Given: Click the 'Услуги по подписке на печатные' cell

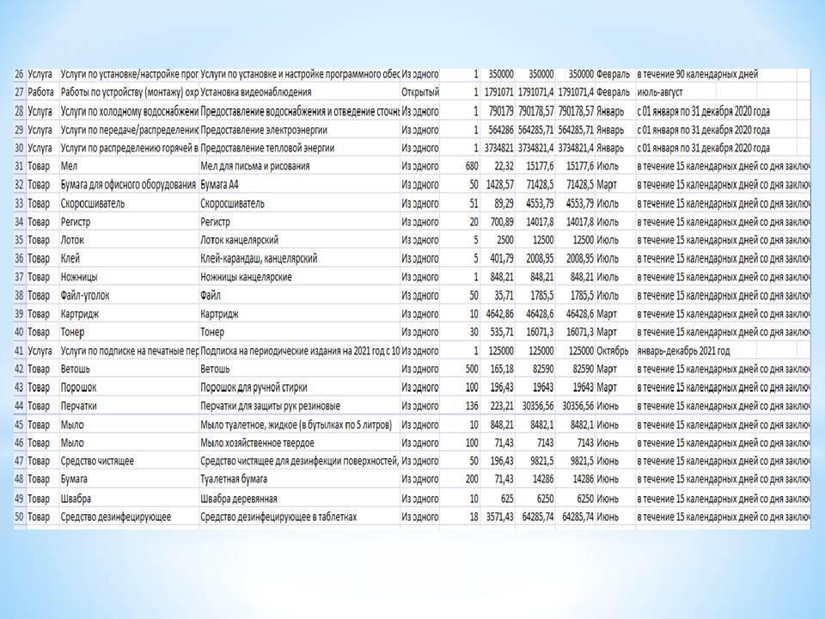Looking at the screenshot, I should click(x=129, y=351).
